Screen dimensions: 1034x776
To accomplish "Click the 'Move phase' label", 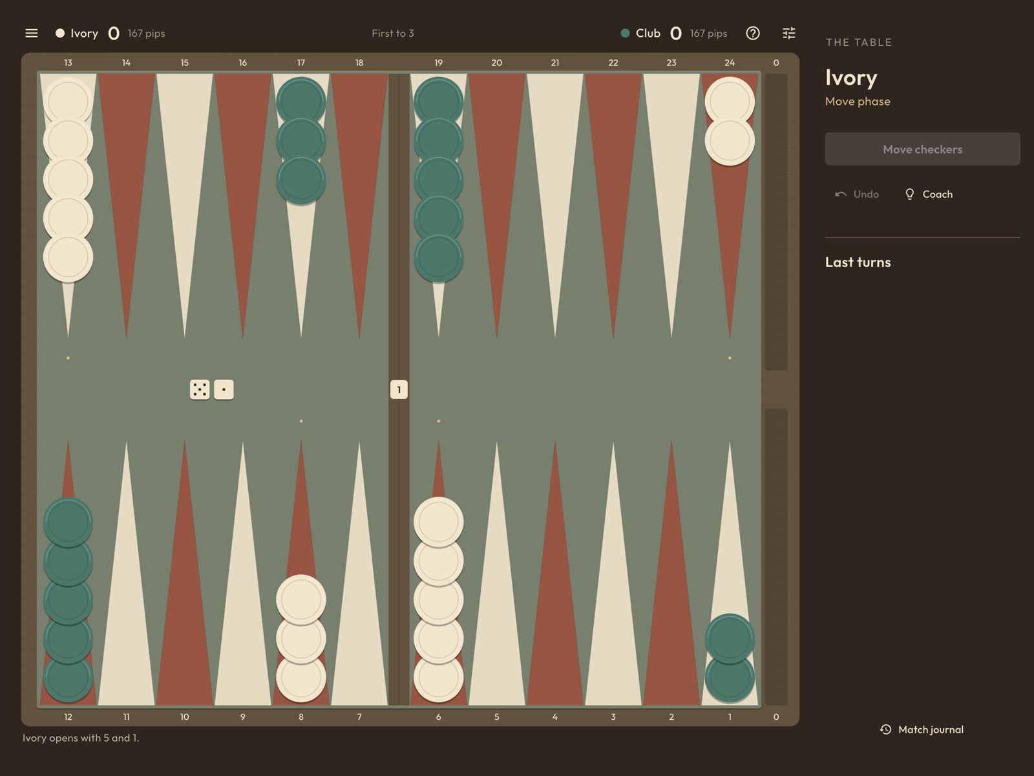I will (x=858, y=102).
